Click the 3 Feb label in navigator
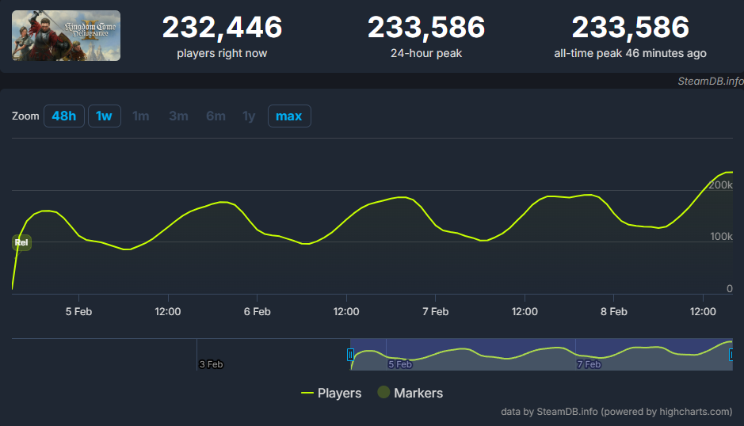 211,364
